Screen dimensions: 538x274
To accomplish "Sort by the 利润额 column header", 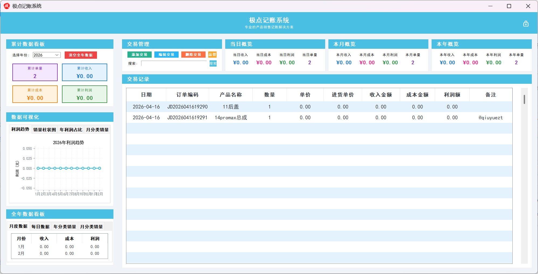I will [x=452, y=95].
